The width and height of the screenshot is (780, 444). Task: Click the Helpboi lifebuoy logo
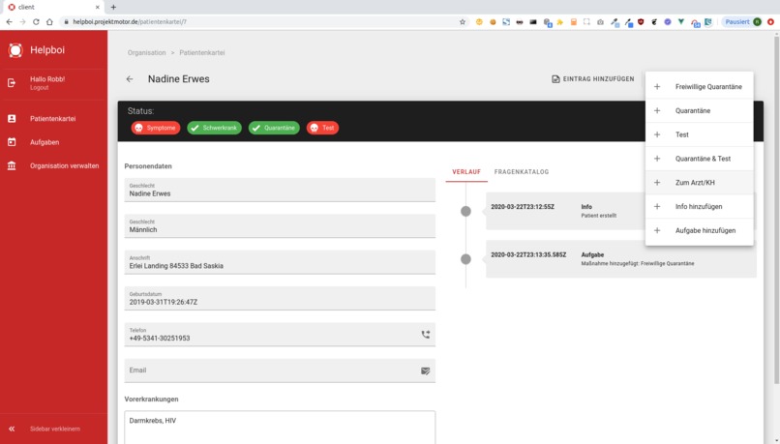[x=15, y=50]
